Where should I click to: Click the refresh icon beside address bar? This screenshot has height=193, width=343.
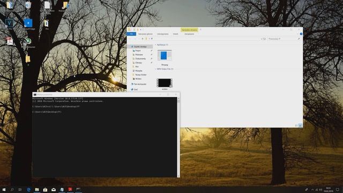264,39
